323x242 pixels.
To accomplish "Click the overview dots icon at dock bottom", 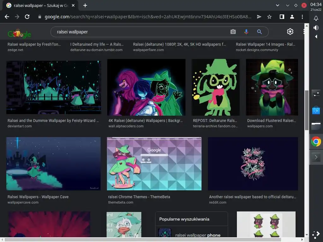I will click(316, 234).
